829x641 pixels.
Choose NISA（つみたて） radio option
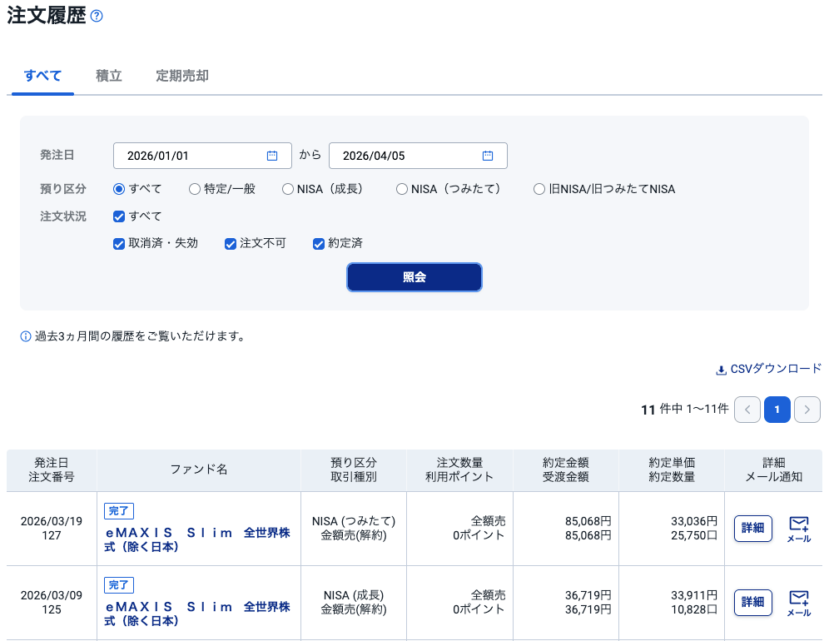coord(403,189)
